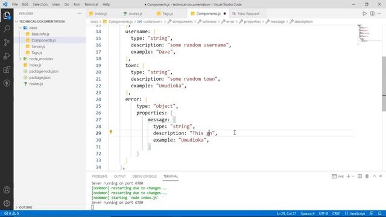
Task: Click the VS Code logo icon
Action: [5, 4]
